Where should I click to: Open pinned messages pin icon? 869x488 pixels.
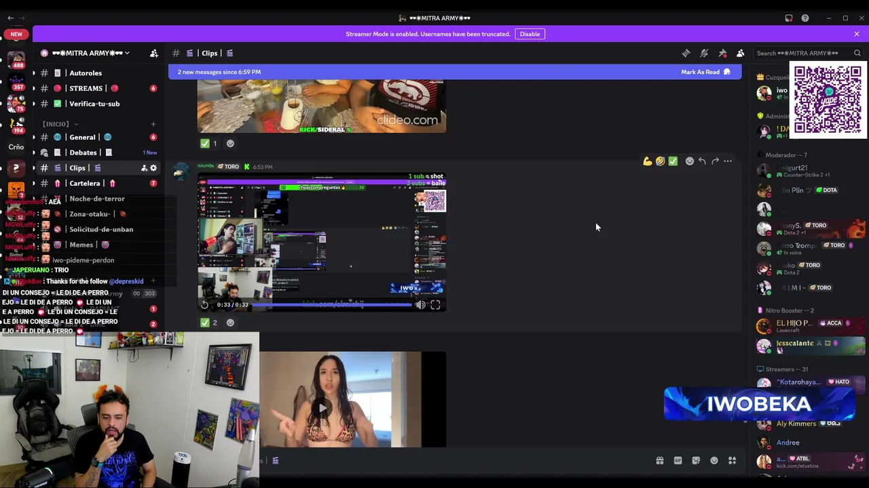coord(722,53)
